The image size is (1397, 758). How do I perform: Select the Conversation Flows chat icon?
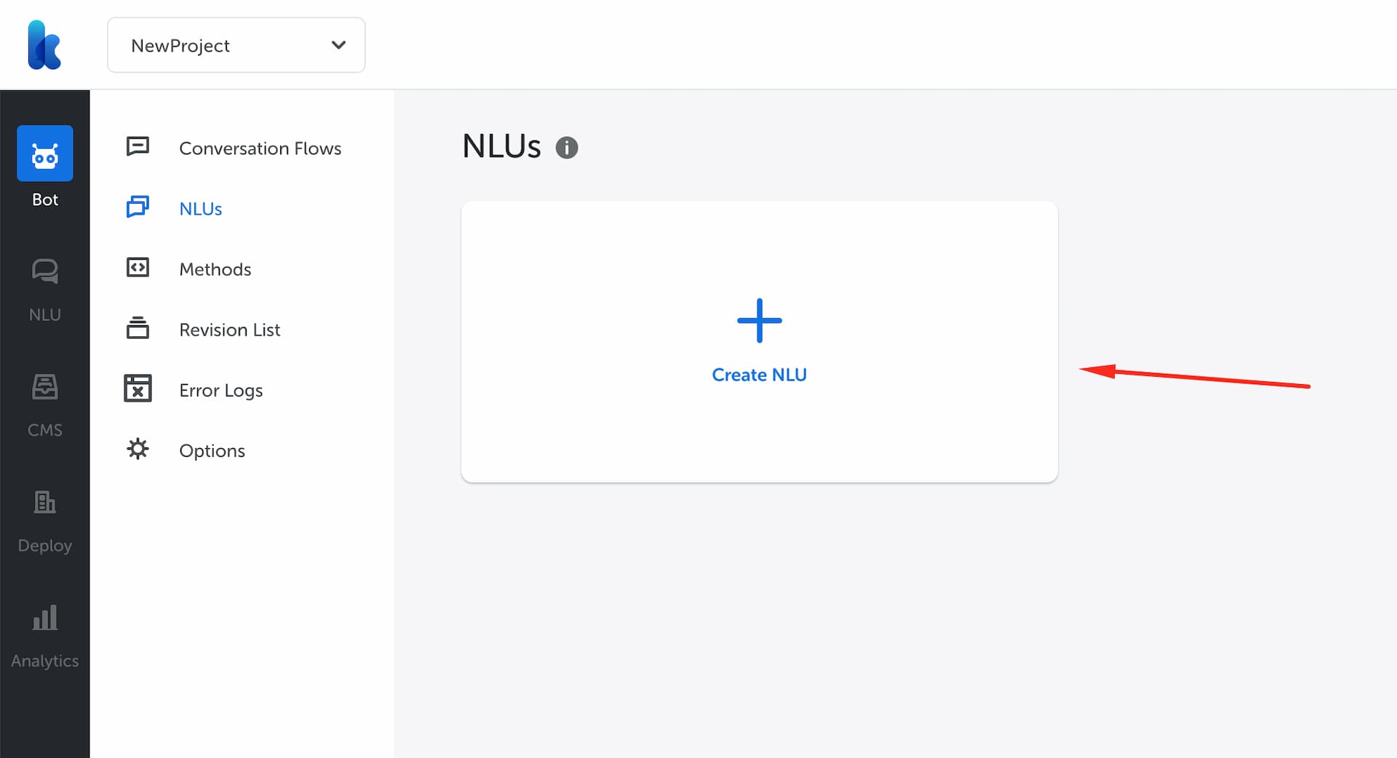(138, 147)
